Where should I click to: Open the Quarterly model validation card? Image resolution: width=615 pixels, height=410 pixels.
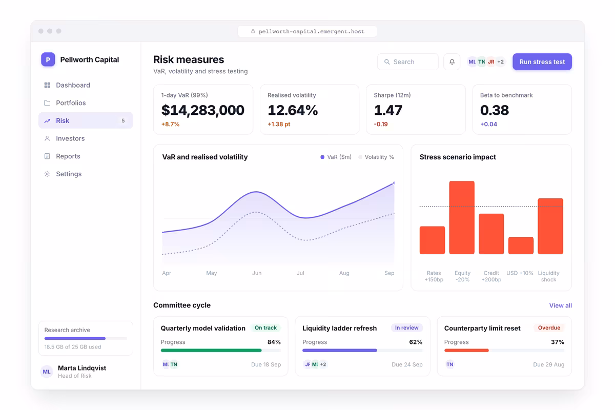point(221,346)
